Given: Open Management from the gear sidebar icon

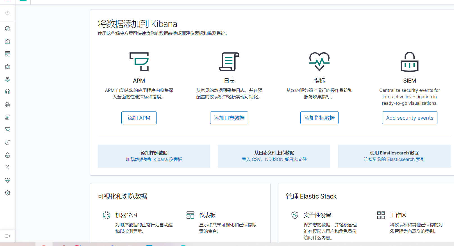Looking at the screenshot, I should coord(8,193).
